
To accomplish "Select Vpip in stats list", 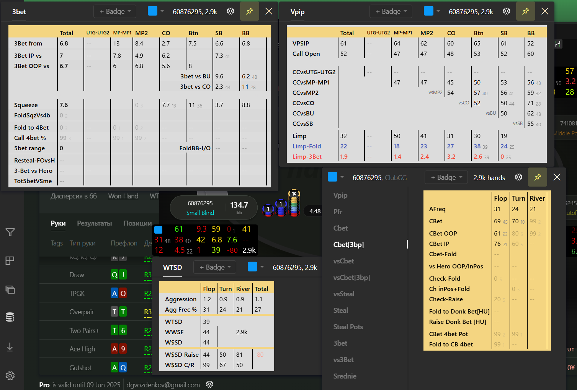I will coord(340,195).
